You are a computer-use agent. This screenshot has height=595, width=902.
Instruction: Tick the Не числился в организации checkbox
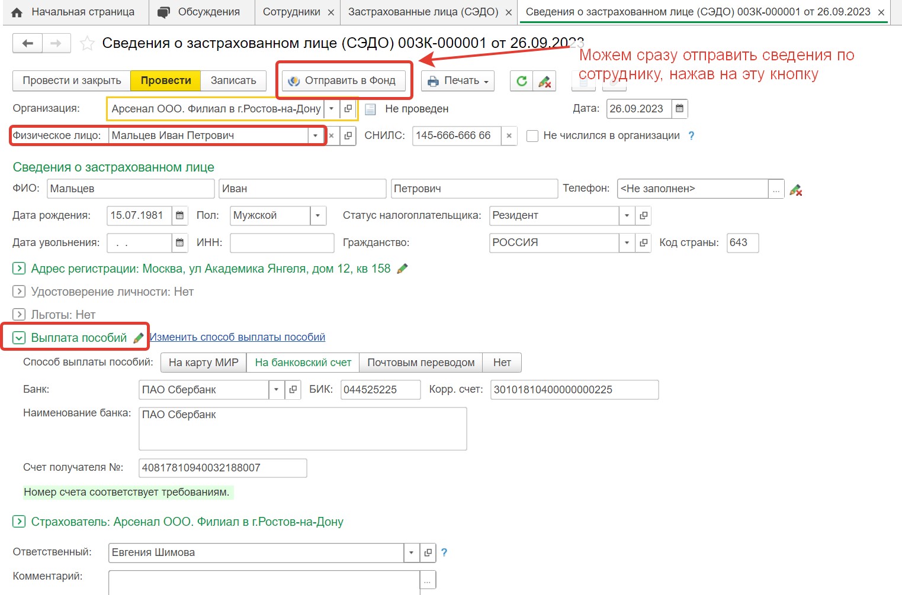pyautogui.click(x=532, y=136)
